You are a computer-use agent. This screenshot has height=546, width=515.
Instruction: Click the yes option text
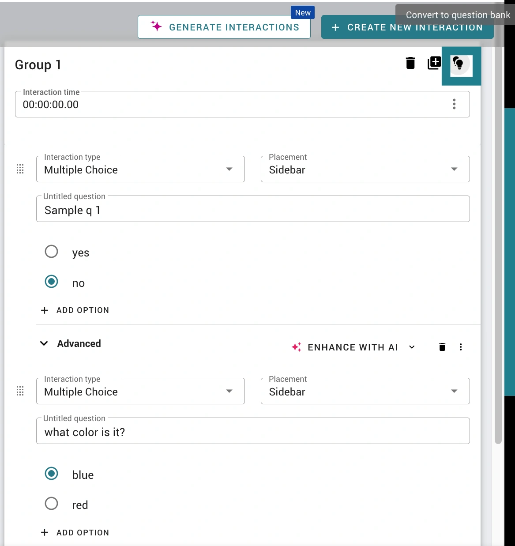pyautogui.click(x=81, y=253)
